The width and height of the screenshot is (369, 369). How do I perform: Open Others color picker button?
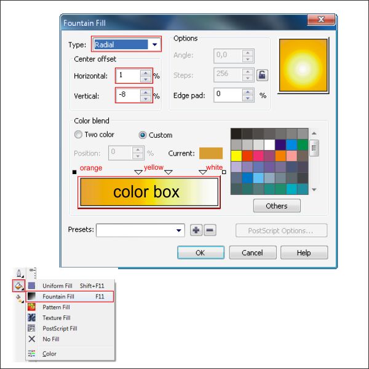coord(277,205)
